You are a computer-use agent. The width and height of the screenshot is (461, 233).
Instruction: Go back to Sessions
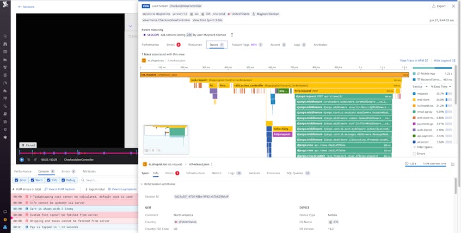[x=26, y=7]
